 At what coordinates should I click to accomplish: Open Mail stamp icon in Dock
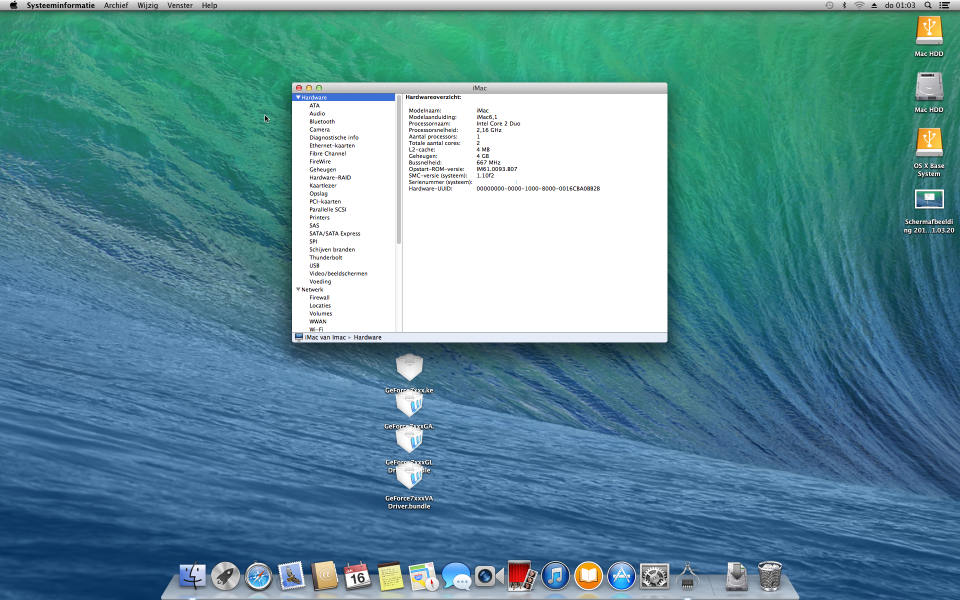click(291, 576)
